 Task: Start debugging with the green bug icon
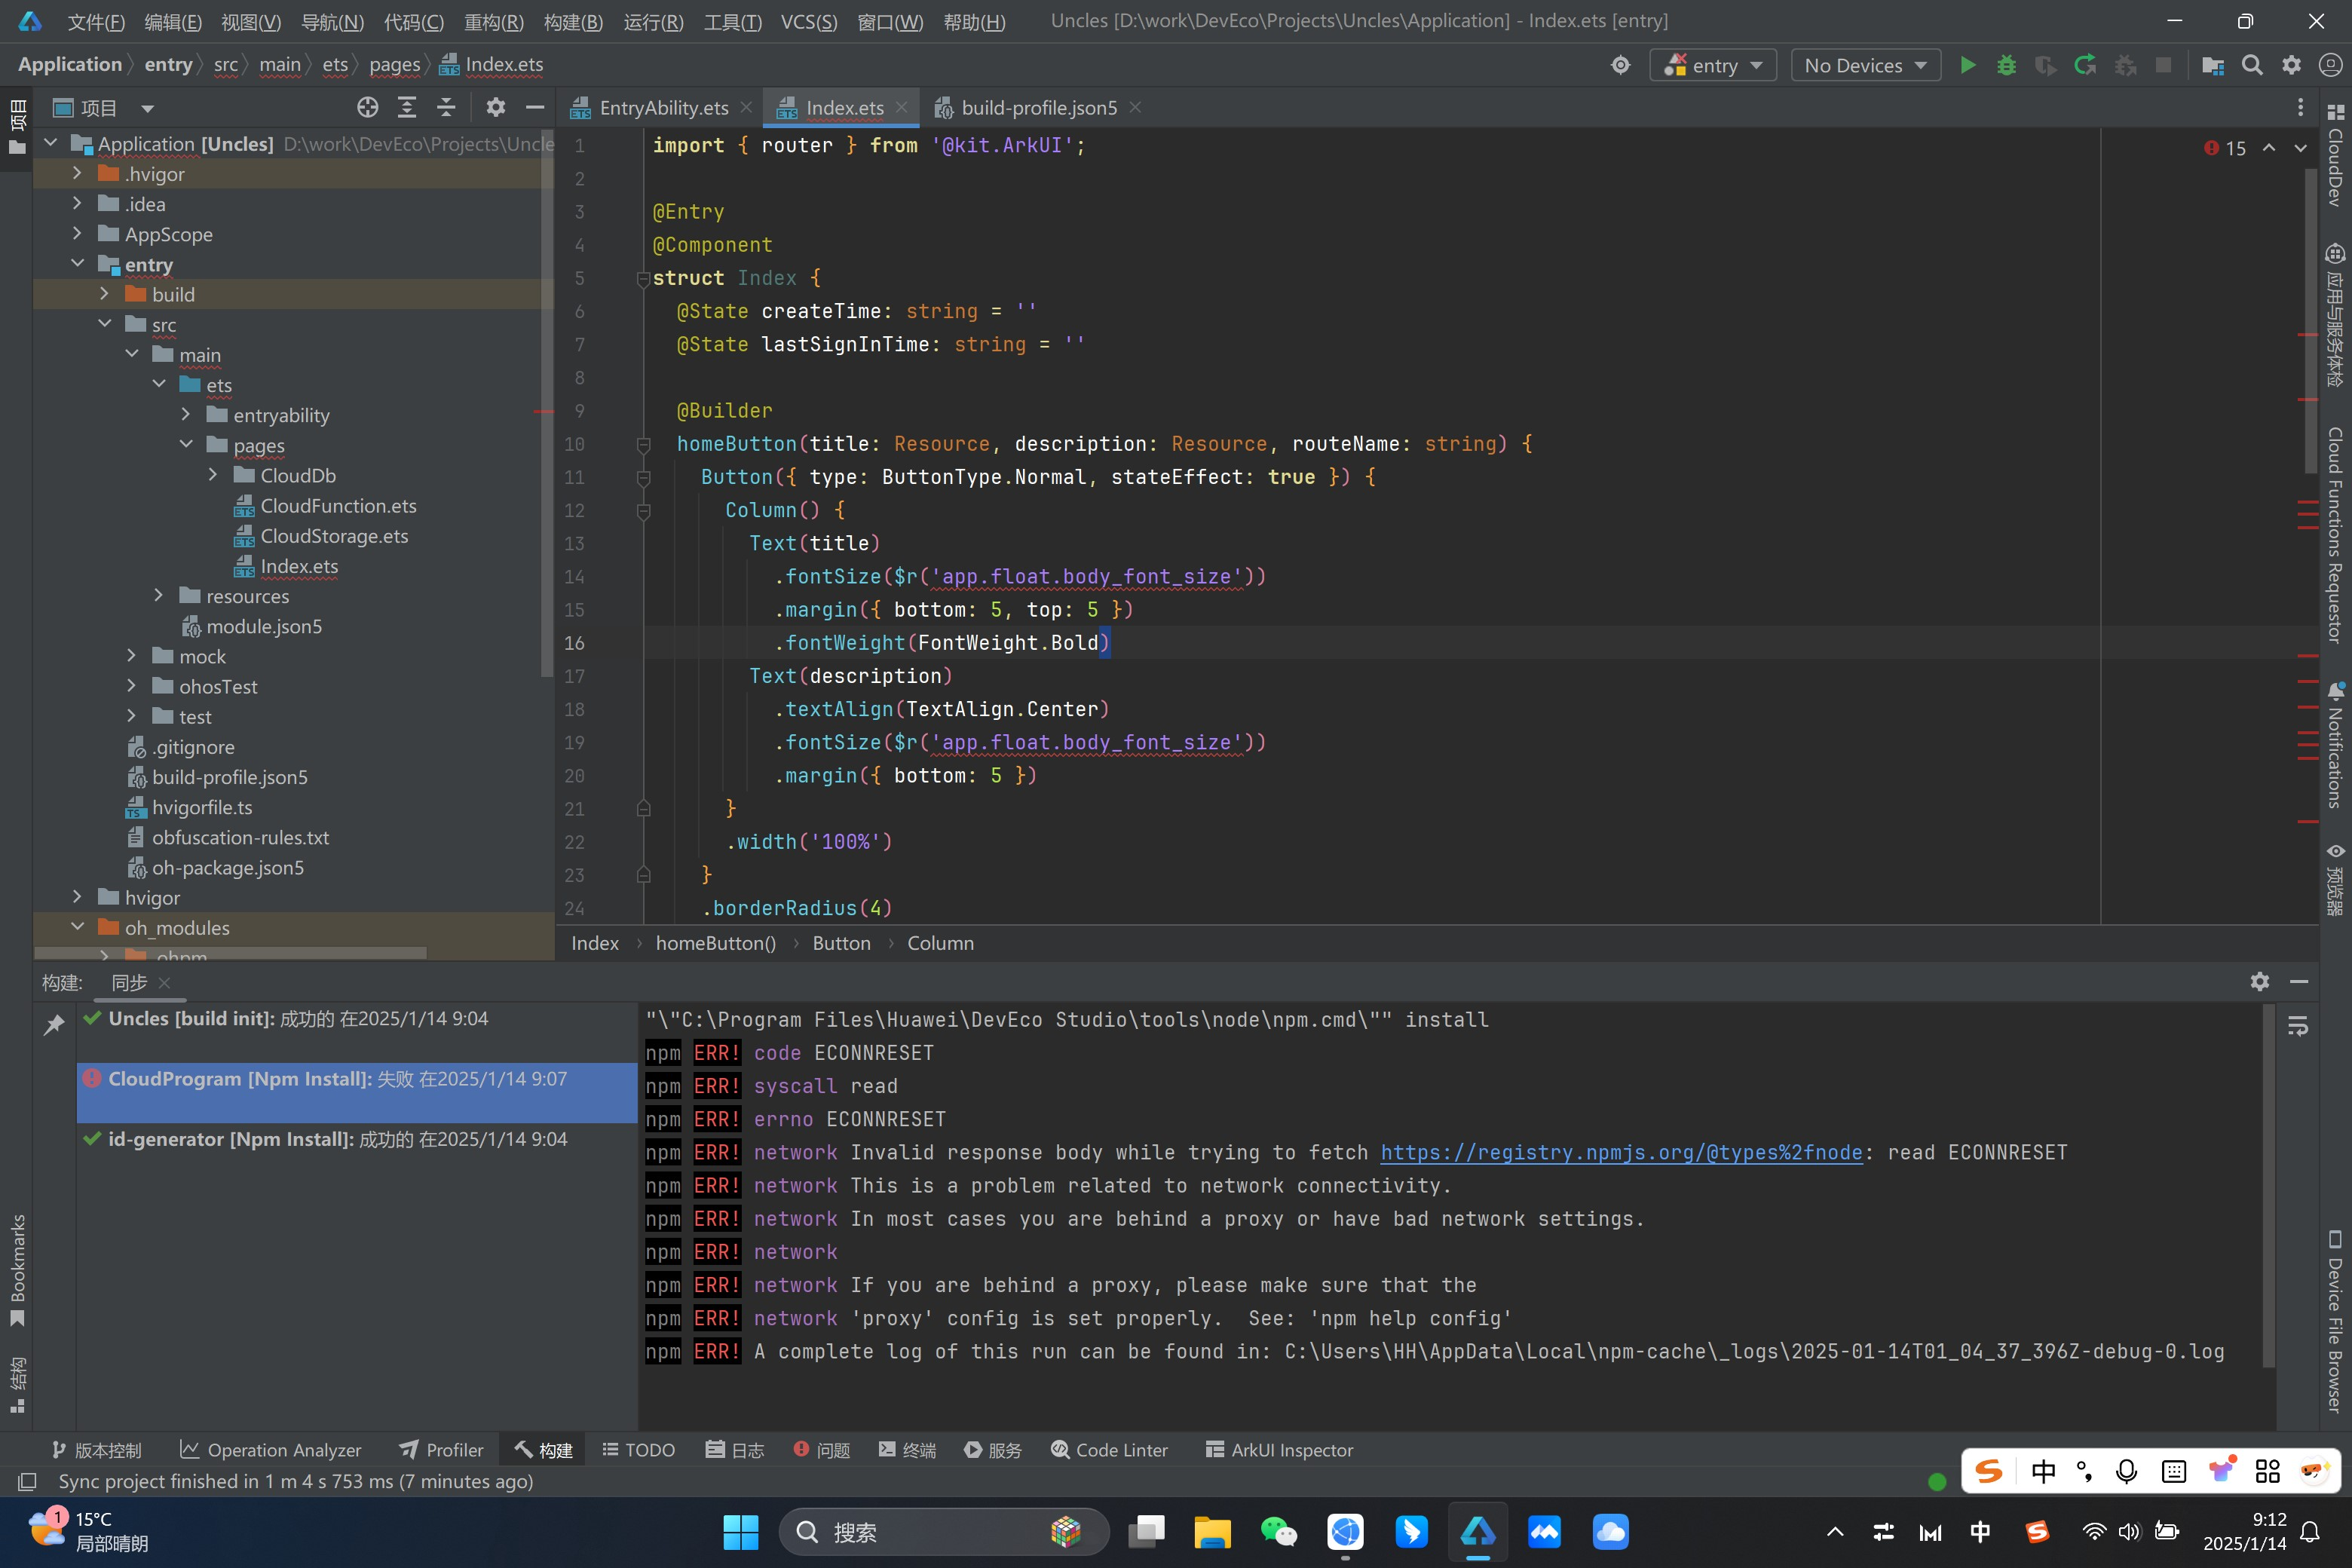tap(2006, 65)
